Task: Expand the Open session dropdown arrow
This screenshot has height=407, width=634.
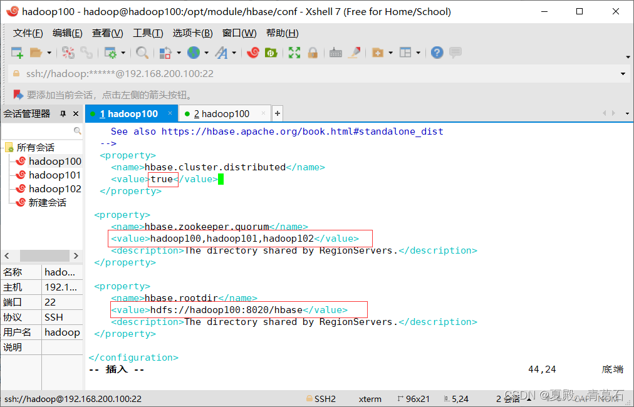Action: (x=49, y=53)
